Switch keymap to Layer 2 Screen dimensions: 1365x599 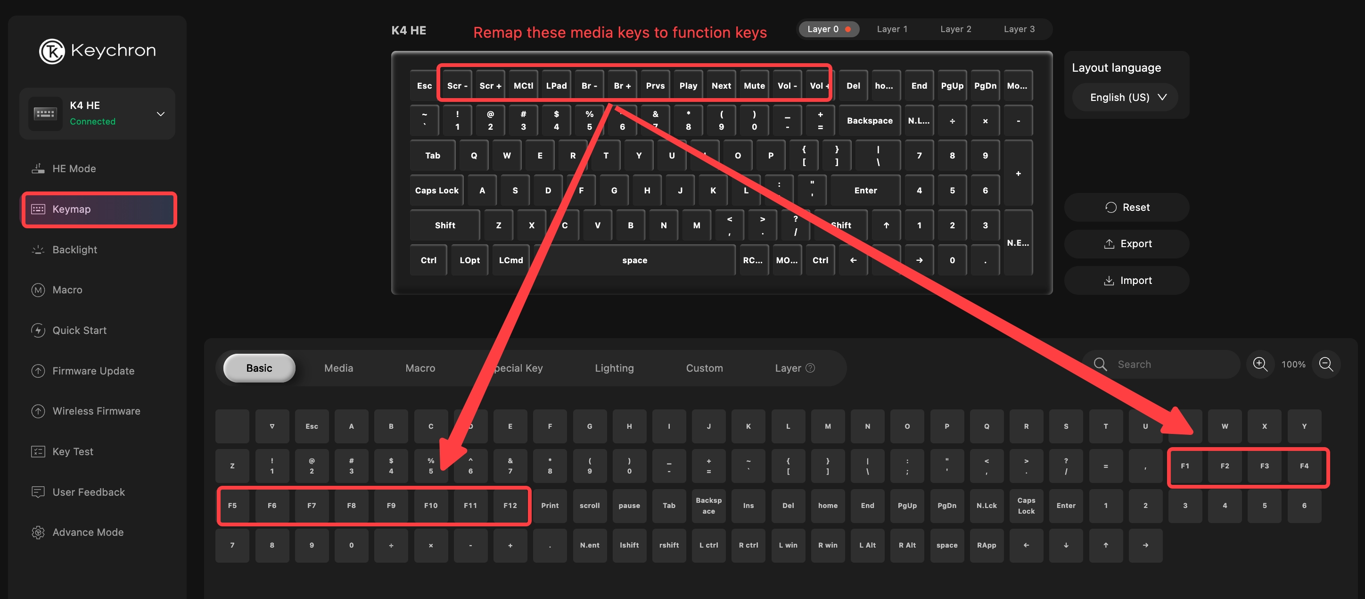point(955,29)
